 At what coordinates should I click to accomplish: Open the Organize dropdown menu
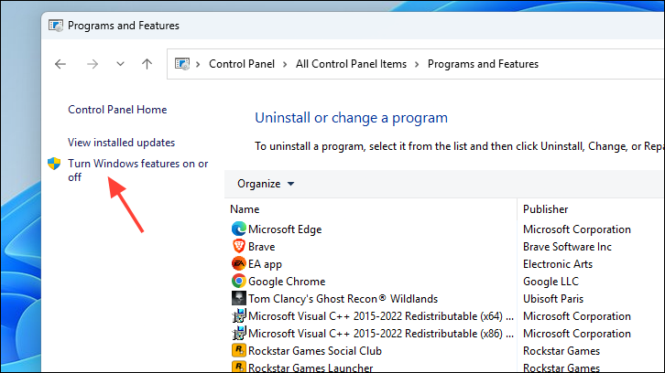coord(266,184)
